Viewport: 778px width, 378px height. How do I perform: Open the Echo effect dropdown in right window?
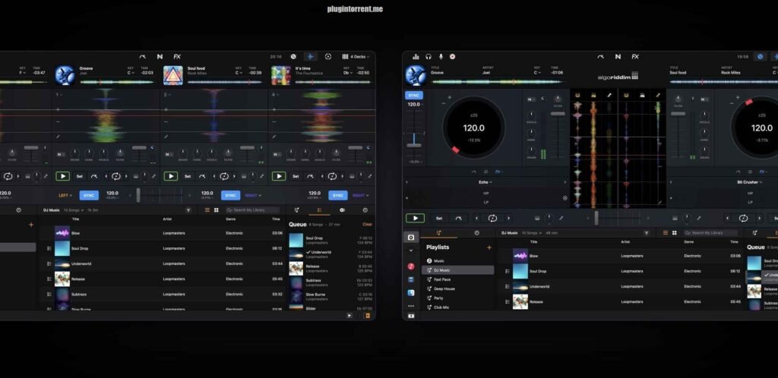tap(485, 182)
